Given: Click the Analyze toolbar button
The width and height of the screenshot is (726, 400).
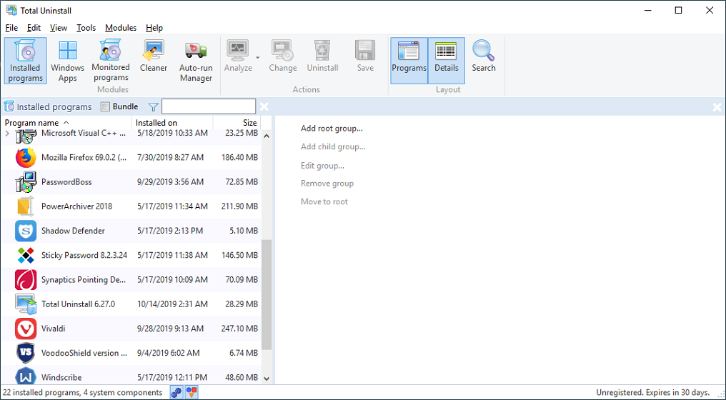Looking at the screenshot, I should click(238, 56).
